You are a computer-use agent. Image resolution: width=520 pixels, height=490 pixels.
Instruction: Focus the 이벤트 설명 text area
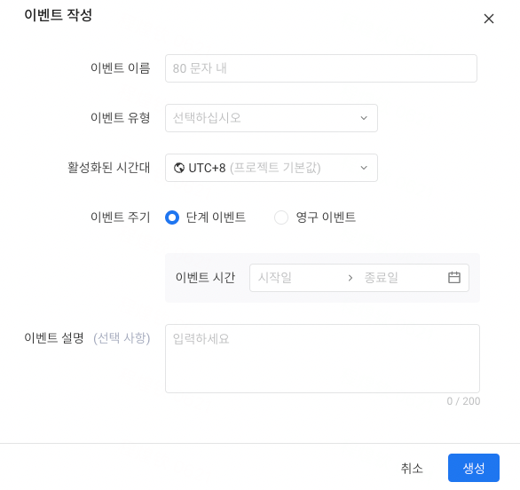[322, 359]
